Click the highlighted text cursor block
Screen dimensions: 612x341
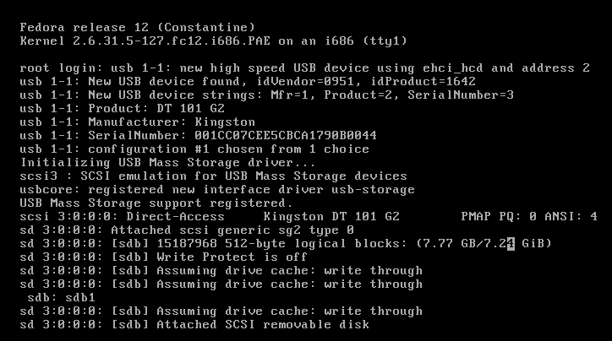click(x=511, y=244)
